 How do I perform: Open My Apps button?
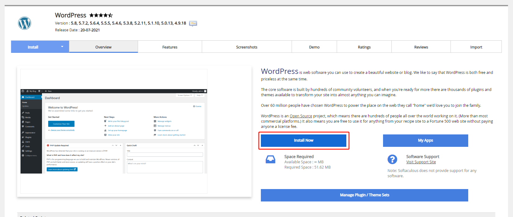tap(425, 141)
